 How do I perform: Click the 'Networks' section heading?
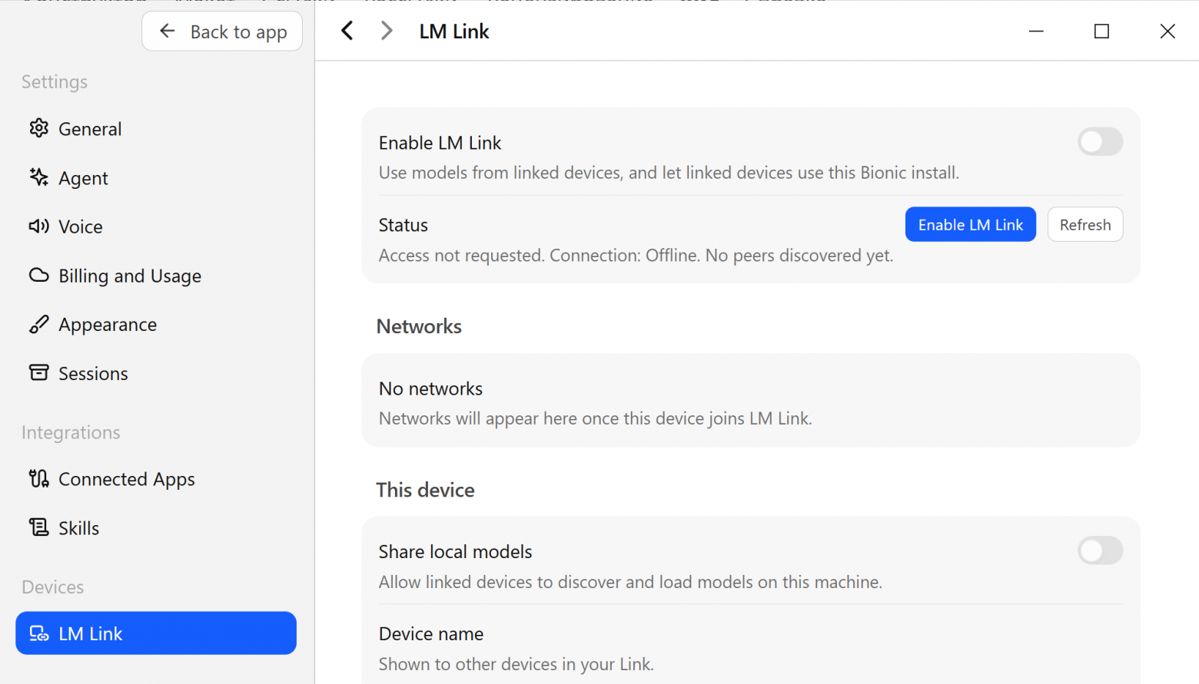pyautogui.click(x=419, y=326)
